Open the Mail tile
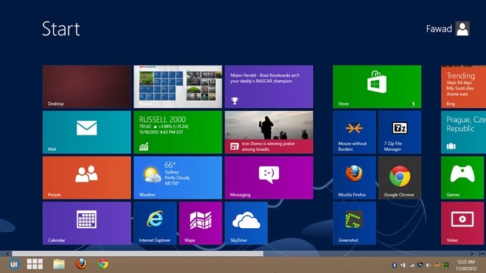 pos(87,132)
